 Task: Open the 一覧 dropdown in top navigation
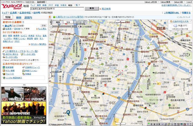76,5
